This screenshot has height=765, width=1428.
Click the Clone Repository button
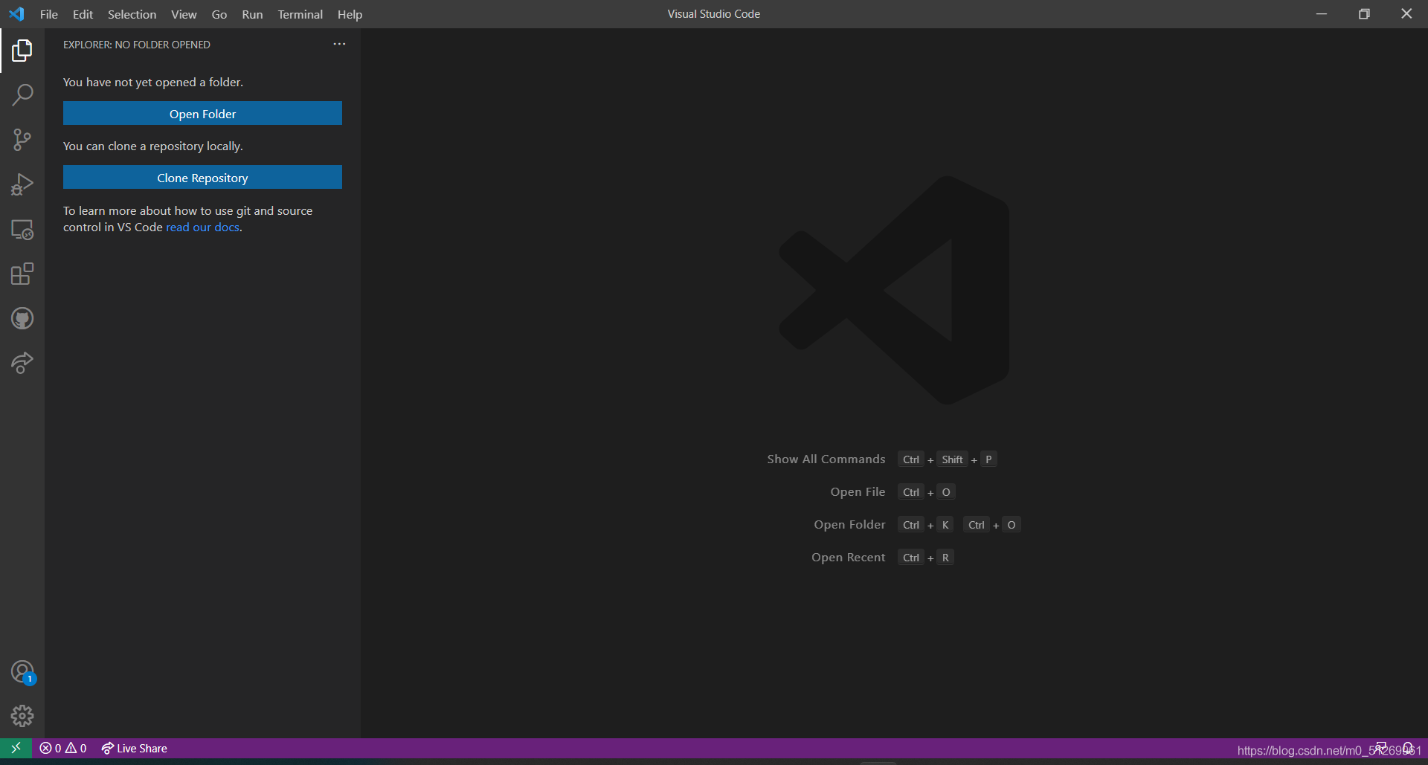tap(202, 177)
